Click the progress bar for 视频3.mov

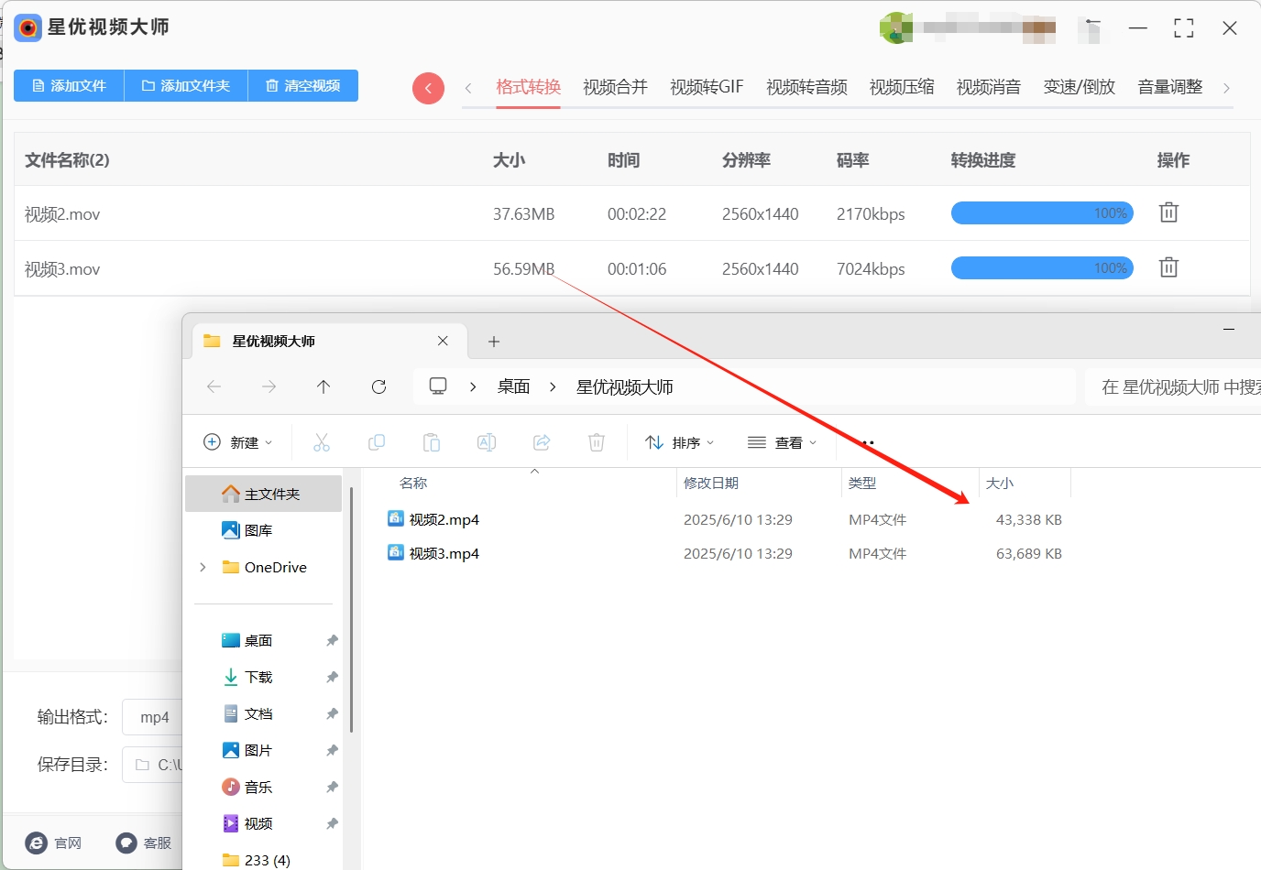1042,268
